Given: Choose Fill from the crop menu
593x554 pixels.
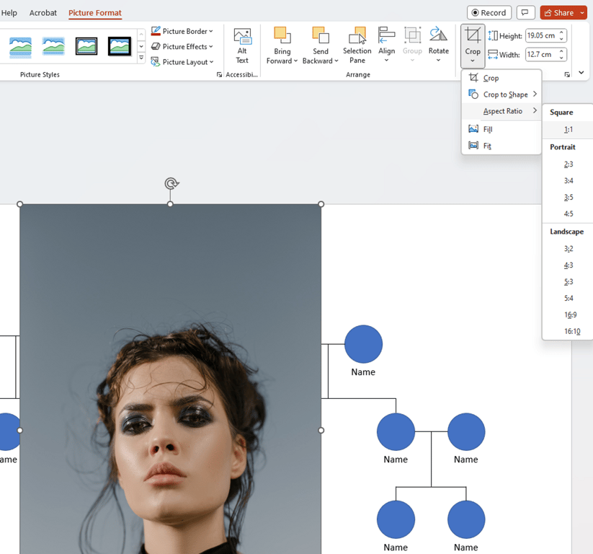Looking at the screenshot, I should (501, 129).
